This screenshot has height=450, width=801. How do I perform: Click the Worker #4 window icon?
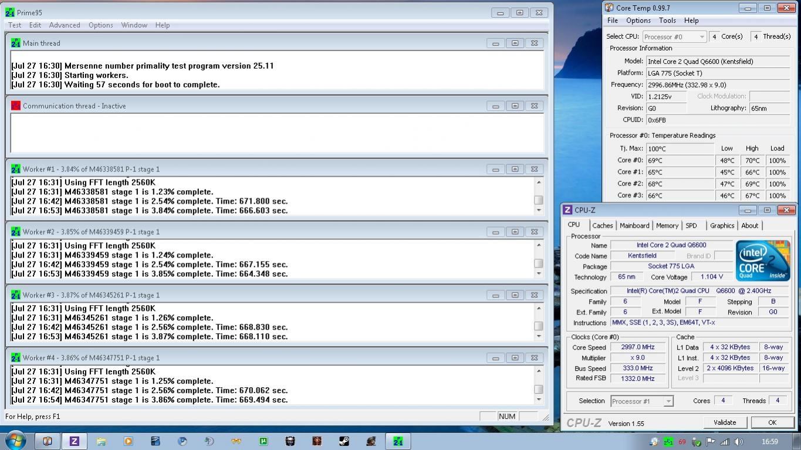point(16,358)
